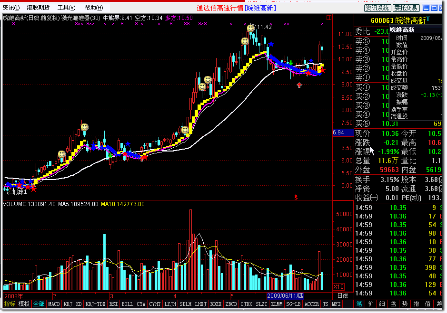Switch to the LHXJ indicator

tap(201, 304)
